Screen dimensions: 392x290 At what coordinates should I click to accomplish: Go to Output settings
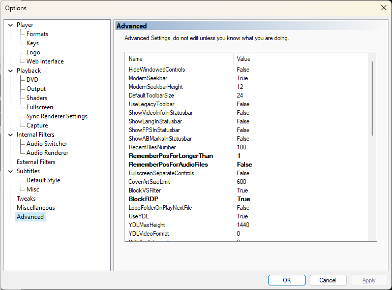36,89
